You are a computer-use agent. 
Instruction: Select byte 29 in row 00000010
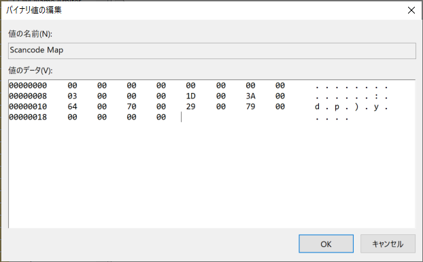190,107
